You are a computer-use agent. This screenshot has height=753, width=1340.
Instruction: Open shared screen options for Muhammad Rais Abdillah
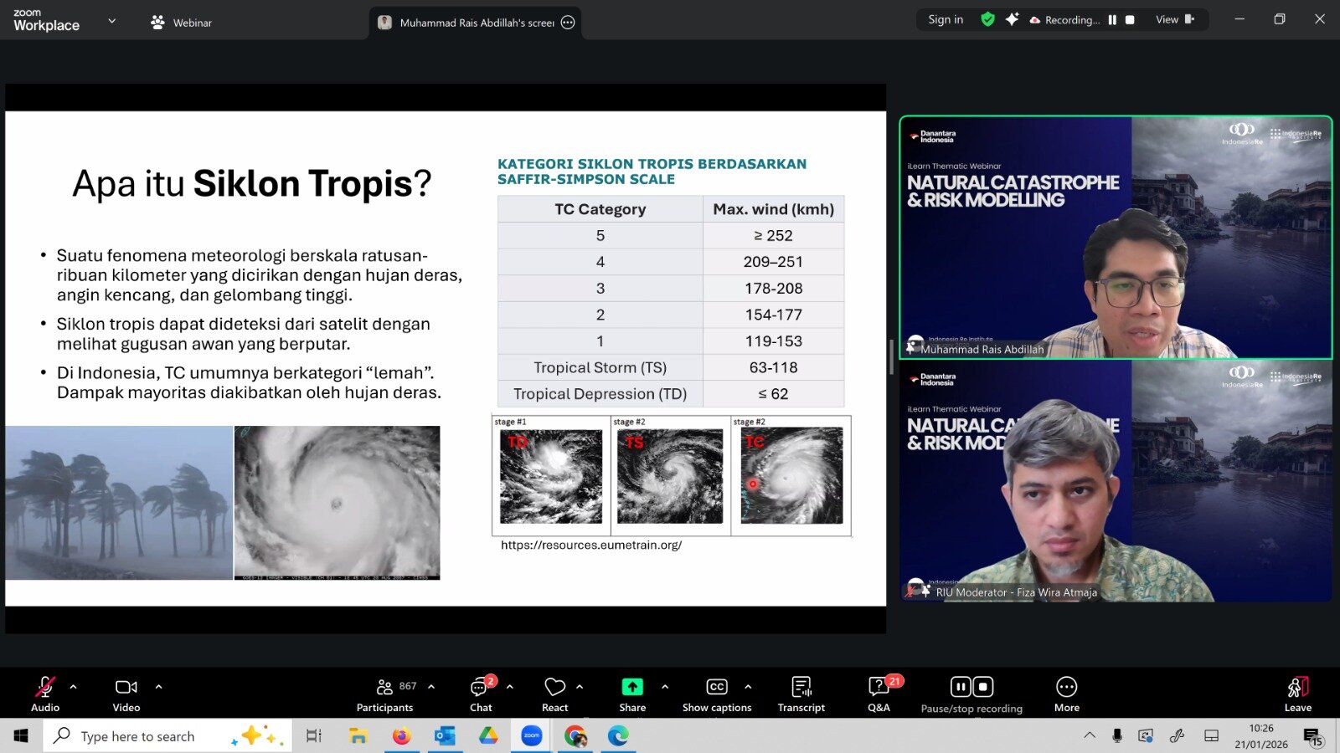pos(568,23)
